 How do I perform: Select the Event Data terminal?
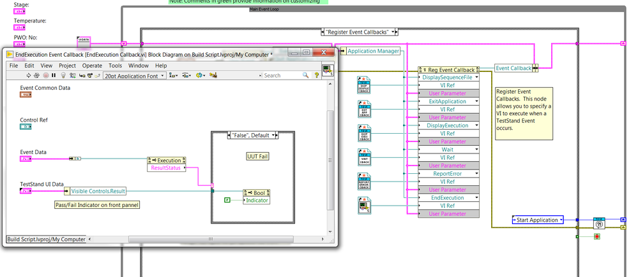pos(26,159)
